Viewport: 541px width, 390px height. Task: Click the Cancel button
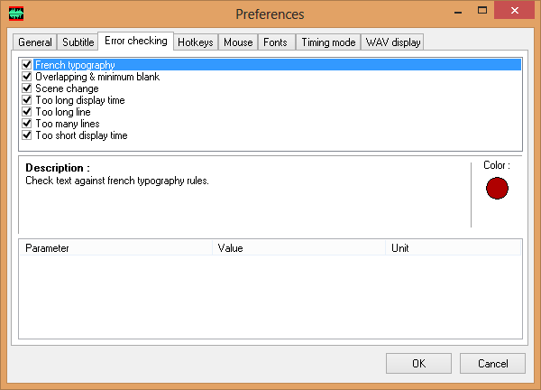coord(492,364)
